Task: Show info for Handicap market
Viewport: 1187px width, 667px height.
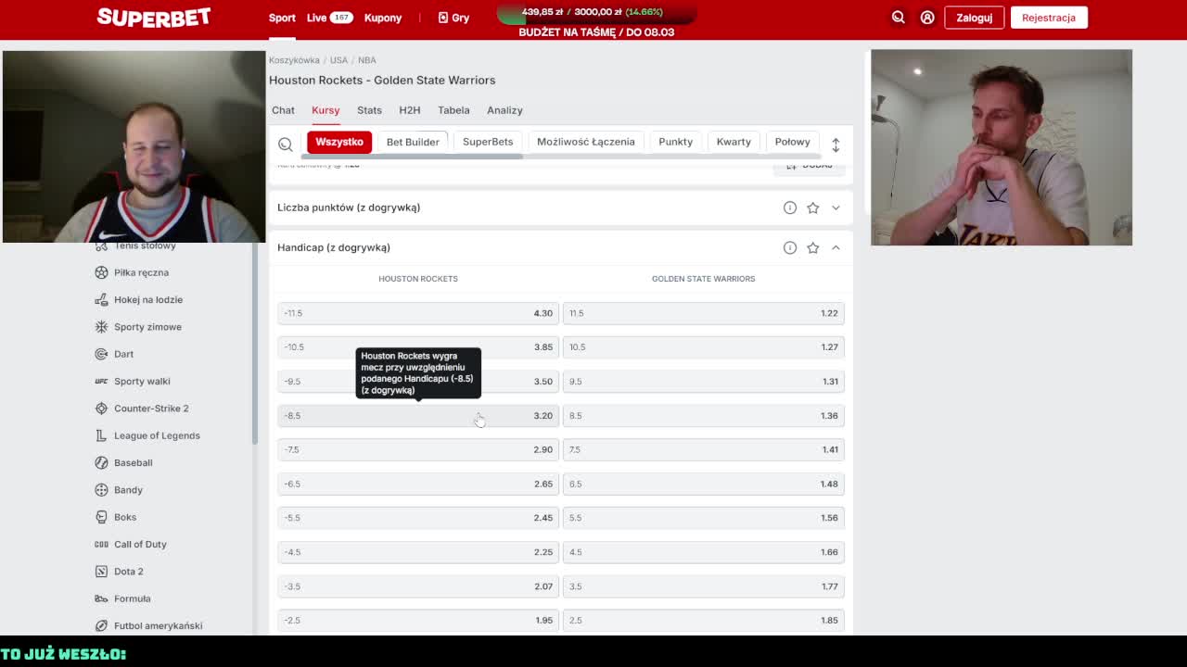Action: point(790,247)
